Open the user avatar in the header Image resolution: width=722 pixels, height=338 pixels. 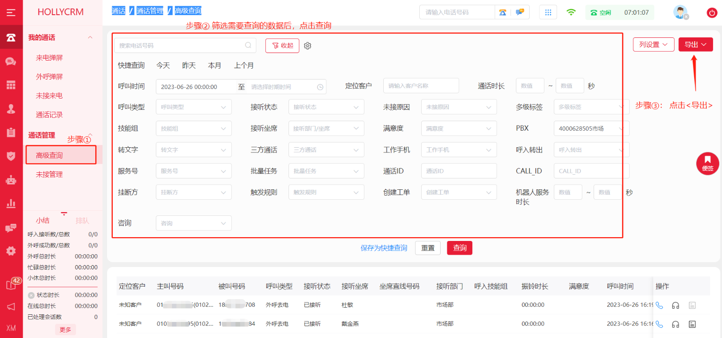click(681, 12)
